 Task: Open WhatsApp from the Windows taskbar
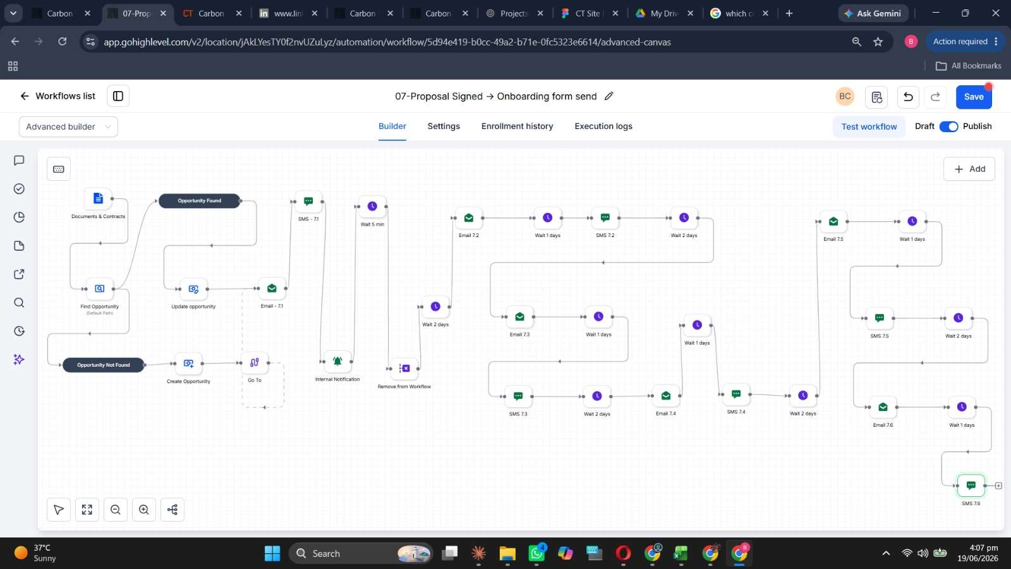536,553
